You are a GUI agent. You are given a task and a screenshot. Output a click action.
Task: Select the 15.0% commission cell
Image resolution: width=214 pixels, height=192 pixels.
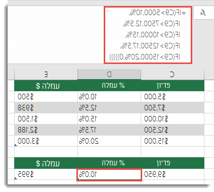tap(109, 119)
